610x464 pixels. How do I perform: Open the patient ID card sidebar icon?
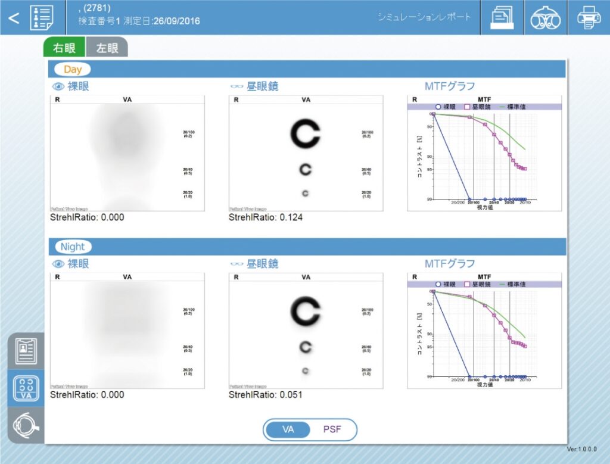tap(26, 351)
